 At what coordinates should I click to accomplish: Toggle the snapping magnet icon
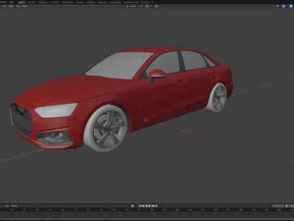click(x=147, y=6)
